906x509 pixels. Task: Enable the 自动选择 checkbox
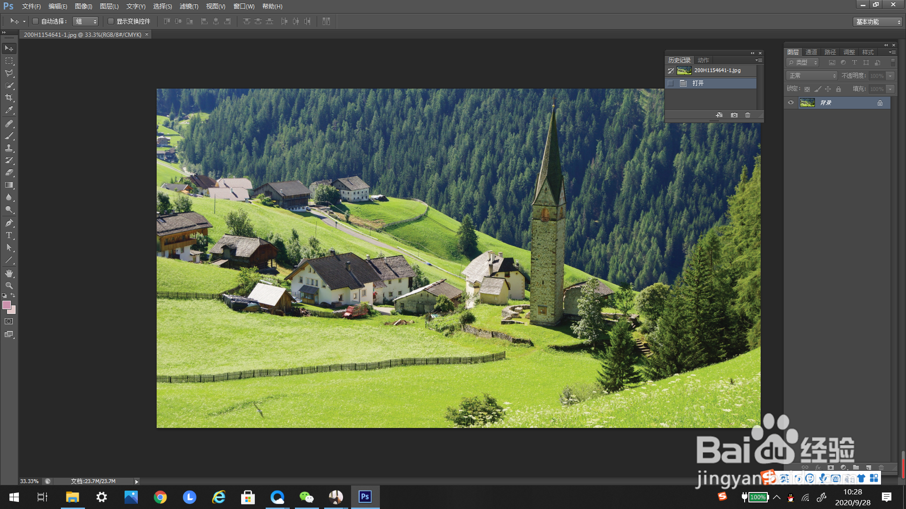tap(35, 21)
